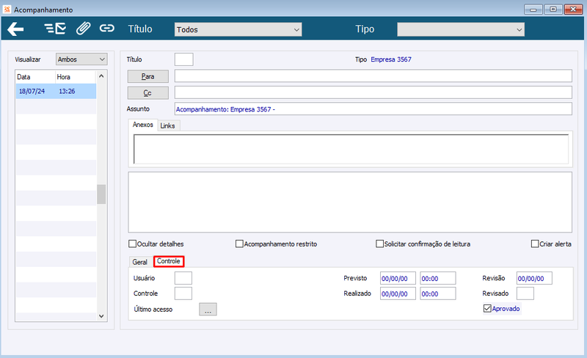Minimize the Acompanhamento window
The image size is (587, 358).
click(533, 10)
